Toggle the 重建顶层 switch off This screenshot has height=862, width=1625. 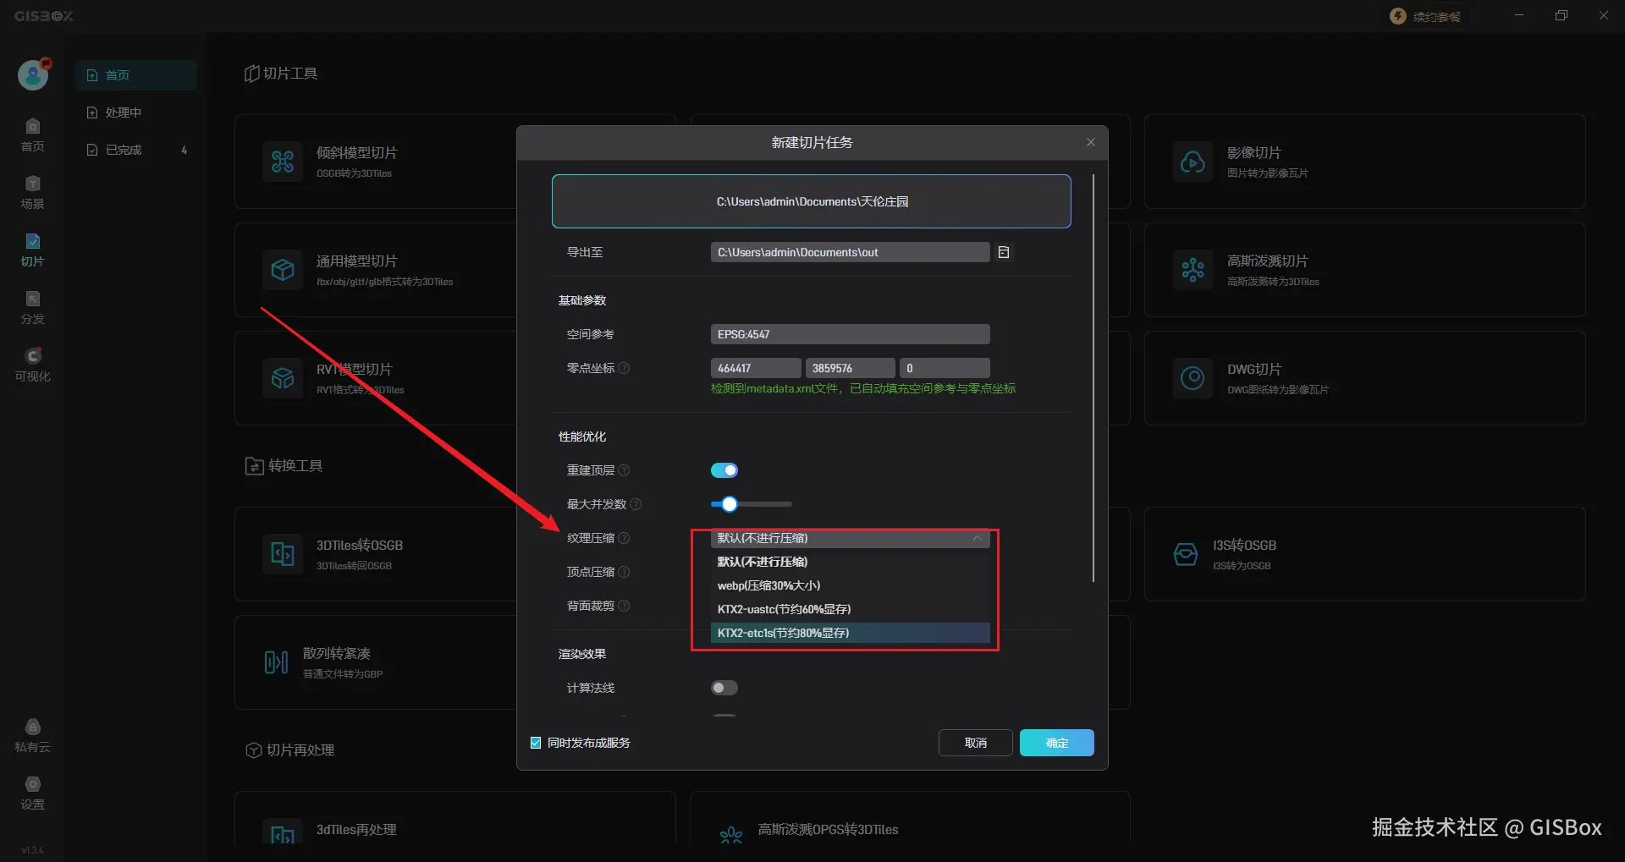pos(724,470)
